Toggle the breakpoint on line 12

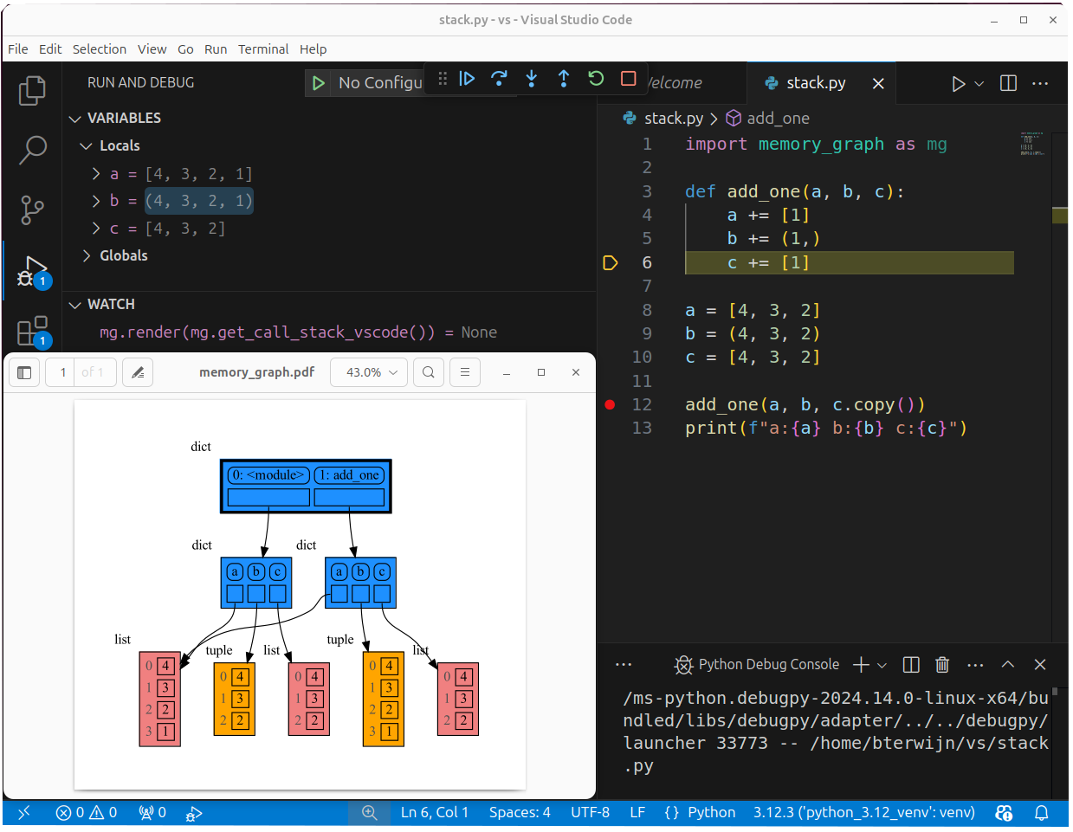pyautogui.click(x=611, y=404)
